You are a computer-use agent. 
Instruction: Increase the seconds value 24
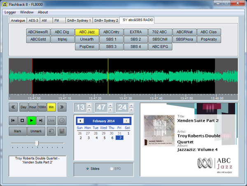(x=131, y=105)
